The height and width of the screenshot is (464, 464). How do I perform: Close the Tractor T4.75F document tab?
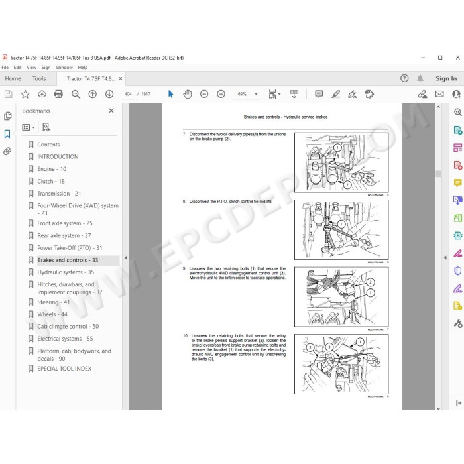121,78
